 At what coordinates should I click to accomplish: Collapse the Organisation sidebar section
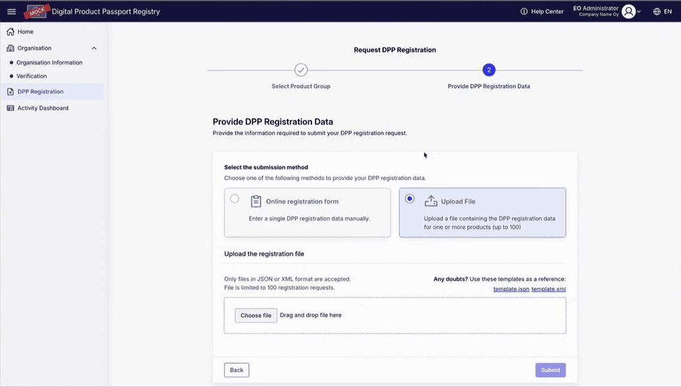pyautogui.click(x=94, y=48)
